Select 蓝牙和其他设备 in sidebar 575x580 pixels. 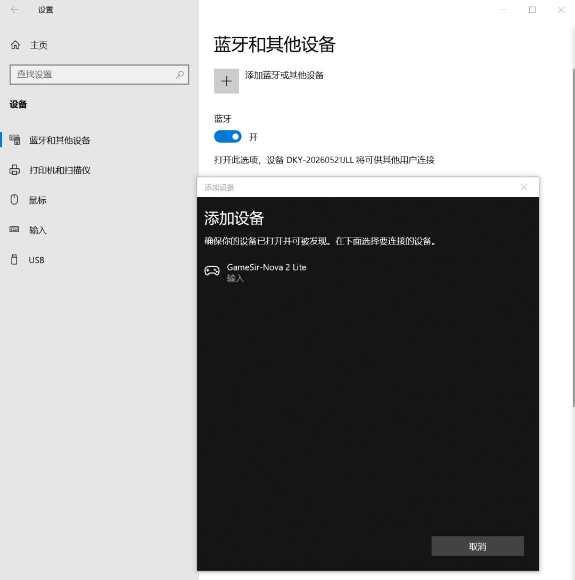(x=60, y=140)
